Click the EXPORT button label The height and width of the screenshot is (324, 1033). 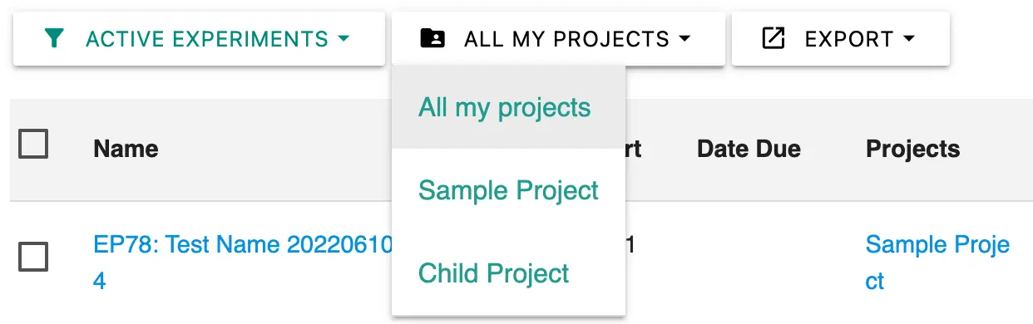pos(848,39)
